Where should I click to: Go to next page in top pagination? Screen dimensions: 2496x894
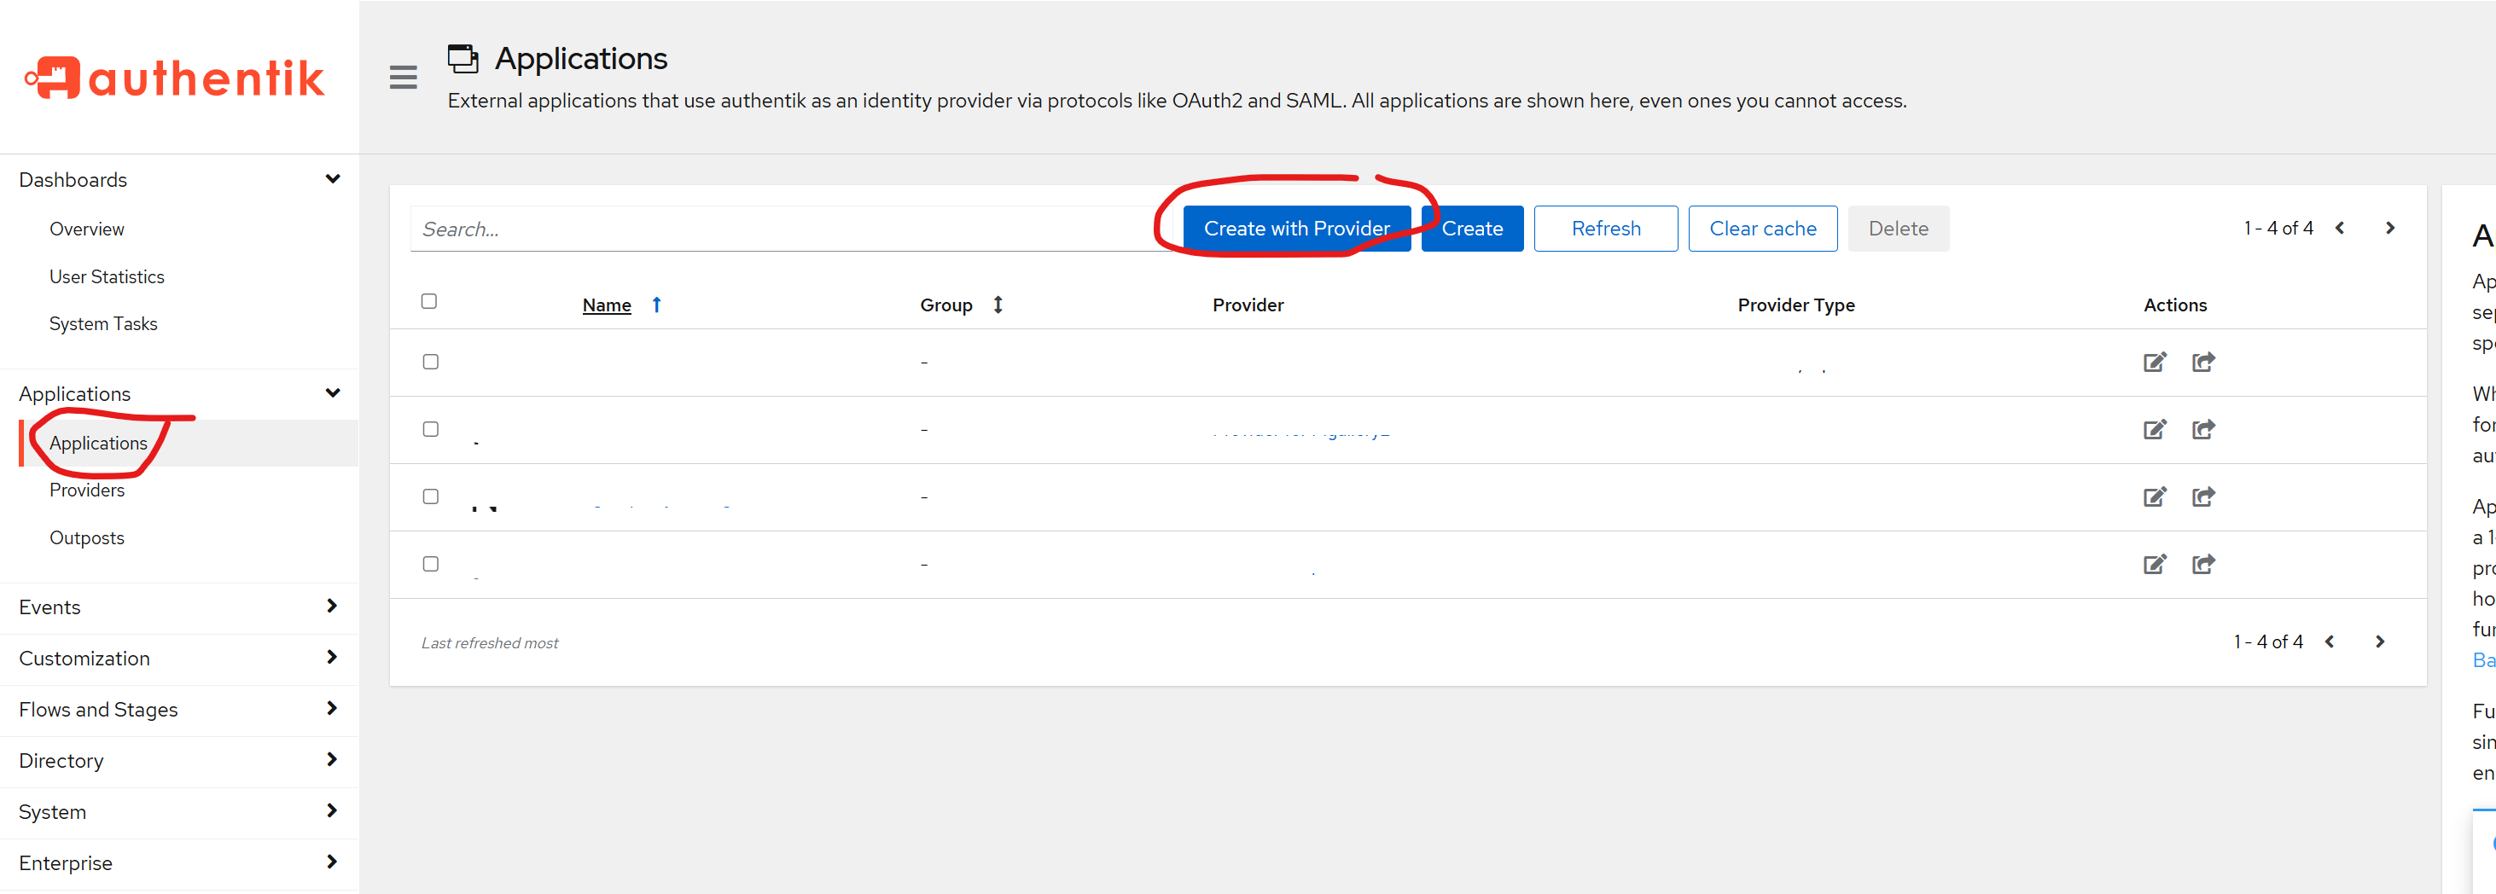2389,229
